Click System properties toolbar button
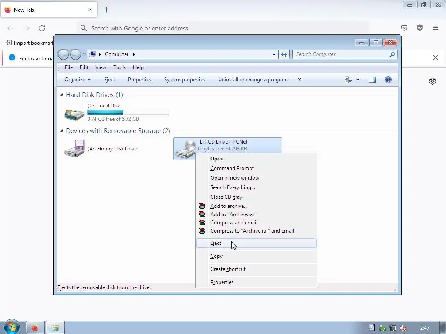446x334 pixels. tap(185, 80)
